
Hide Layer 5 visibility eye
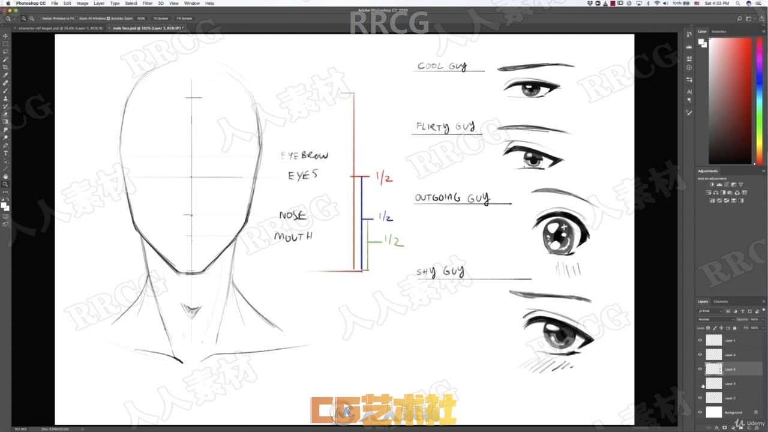click(x=700, y=369)
